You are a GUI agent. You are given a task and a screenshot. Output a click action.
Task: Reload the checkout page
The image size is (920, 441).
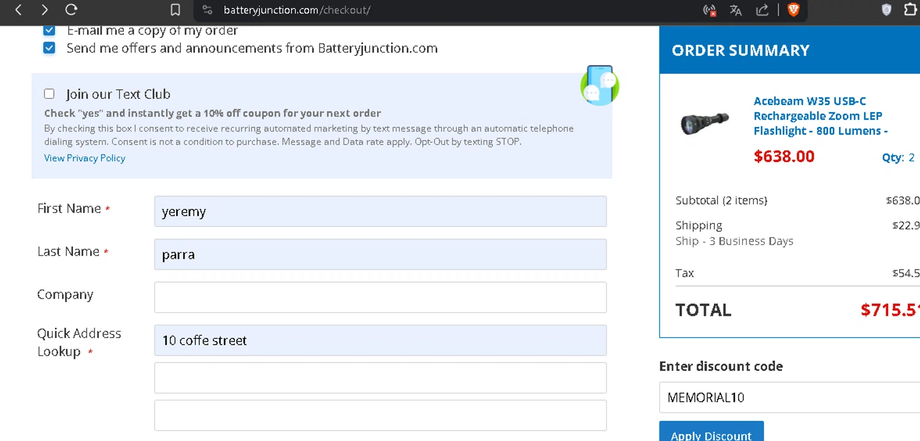coord(71,10)
